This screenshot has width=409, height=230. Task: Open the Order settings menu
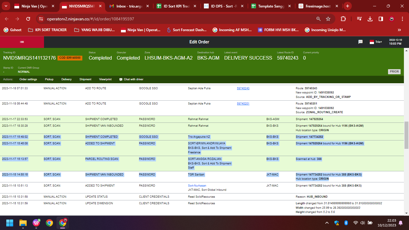(x=28, y=79)
